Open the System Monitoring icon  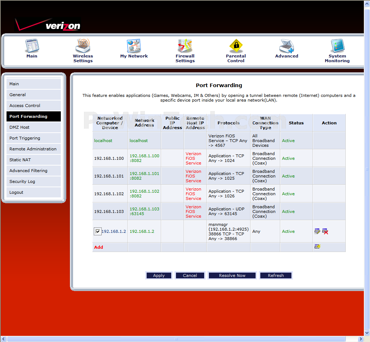click(337, 46)
